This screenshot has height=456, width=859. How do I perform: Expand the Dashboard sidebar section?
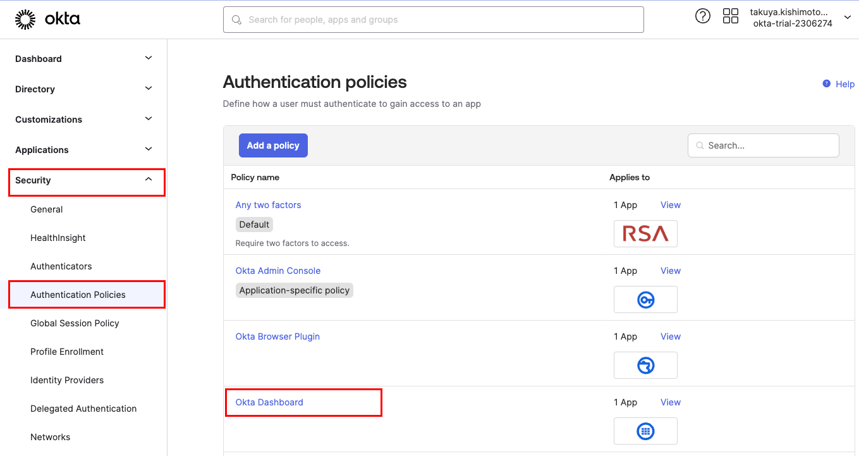[149, 58]
